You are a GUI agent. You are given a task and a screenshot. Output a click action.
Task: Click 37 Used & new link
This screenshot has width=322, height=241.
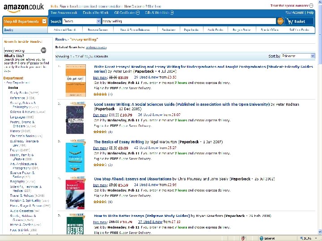pos(150,222)
